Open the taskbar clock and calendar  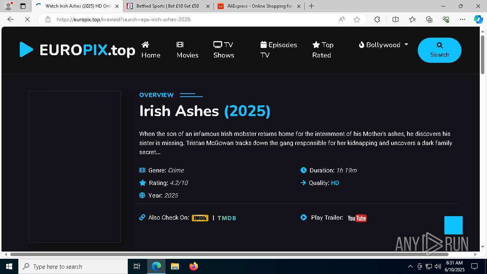(454, 266)
